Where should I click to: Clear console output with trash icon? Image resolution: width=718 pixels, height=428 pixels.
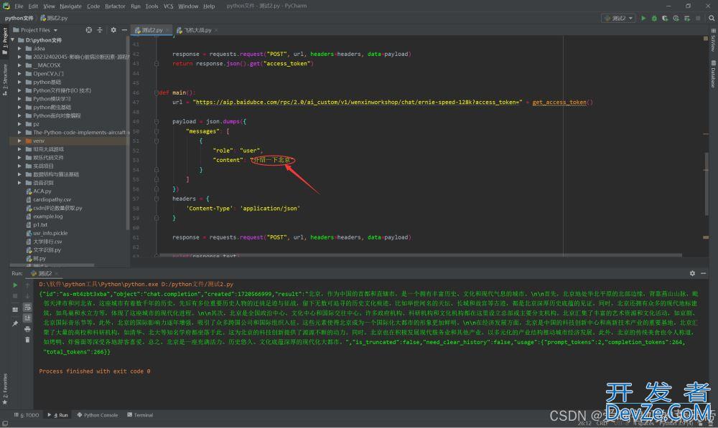[x=27, y=340]
